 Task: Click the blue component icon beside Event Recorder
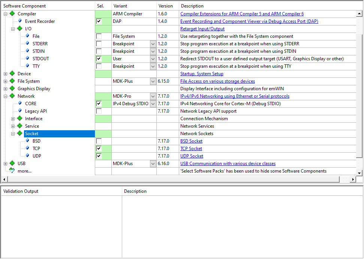20,21
